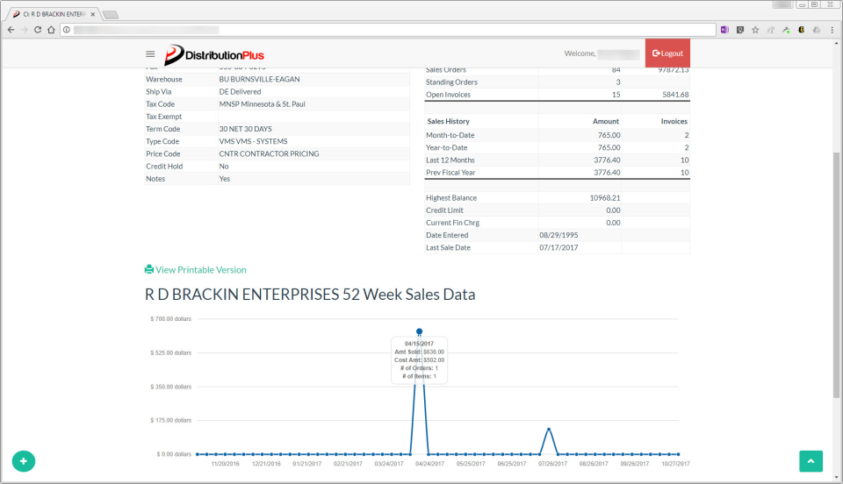Log out using the red Logout button

pyautogui.click(x=667, y=53)
